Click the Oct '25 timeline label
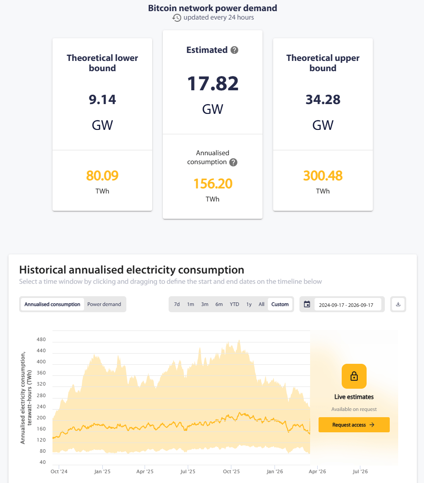The image size is (424, 483). (231, 471)
